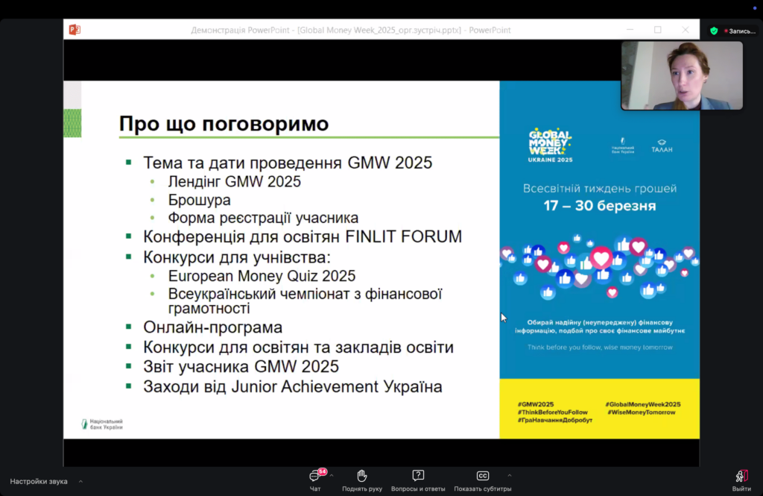Click 'Конкурси для учнівства:' bullet
This screenshot has height=496, width=763.
(237, 257)
